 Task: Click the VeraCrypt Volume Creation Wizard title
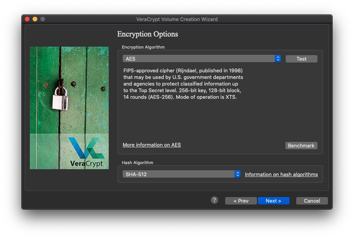point(177,19)
